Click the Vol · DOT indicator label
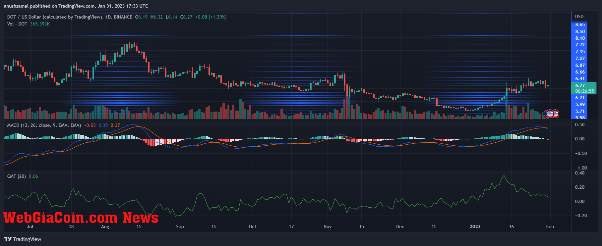This screenshot has height=246, width=602. coord(17,24)
